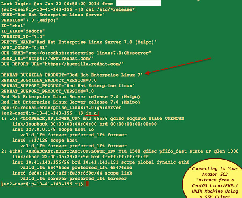Screen dimensions: 242x198
Task: Click the ID_LIKE="fedora" line
Action: [23, 31]
